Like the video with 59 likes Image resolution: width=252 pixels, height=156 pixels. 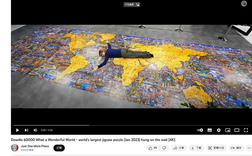click(153, 148)
